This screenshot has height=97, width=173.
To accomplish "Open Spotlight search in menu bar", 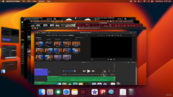I will pos(149,1).
